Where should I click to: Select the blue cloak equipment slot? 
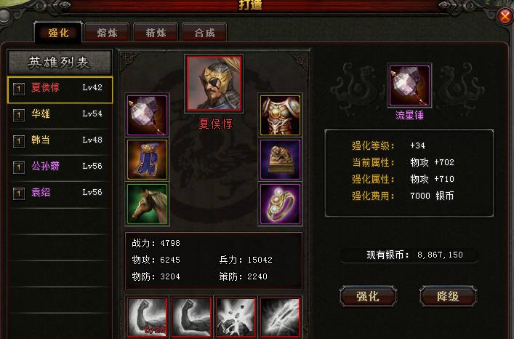coord(147,159)
